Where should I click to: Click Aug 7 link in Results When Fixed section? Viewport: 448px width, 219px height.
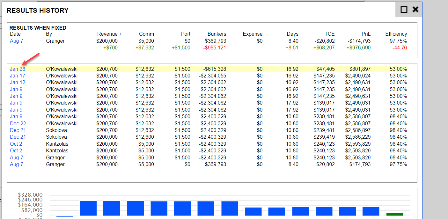click(16, 41)
